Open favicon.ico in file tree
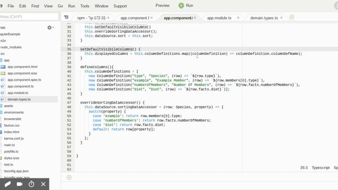 12,125
